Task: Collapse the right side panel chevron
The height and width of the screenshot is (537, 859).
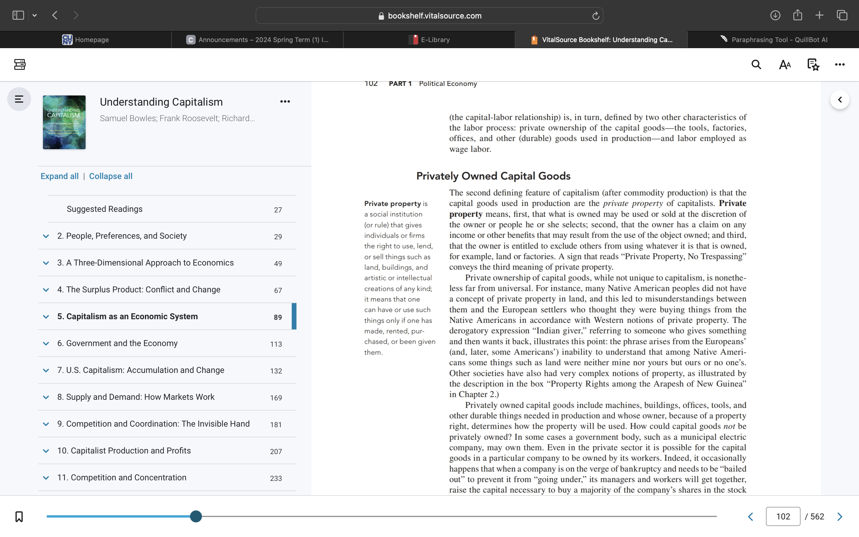Action: 840,100
